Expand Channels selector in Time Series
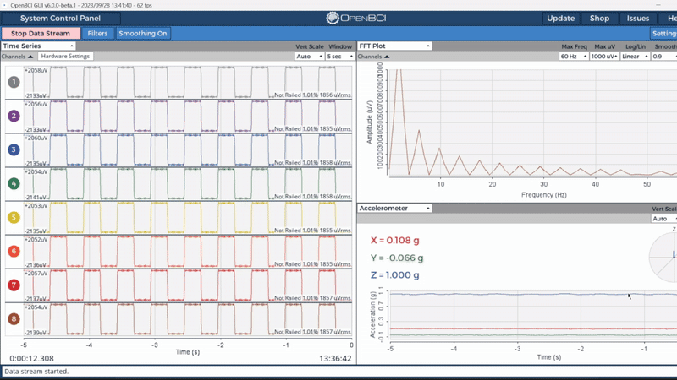Viewport: 677px width, 380px height. [x=18, y=57]
